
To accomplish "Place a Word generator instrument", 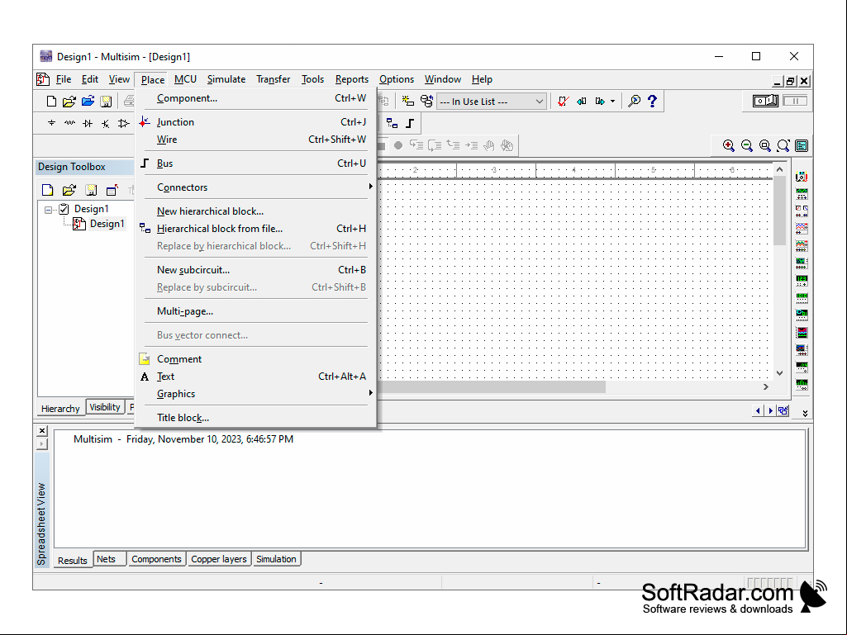I will [x=802, y=297].
